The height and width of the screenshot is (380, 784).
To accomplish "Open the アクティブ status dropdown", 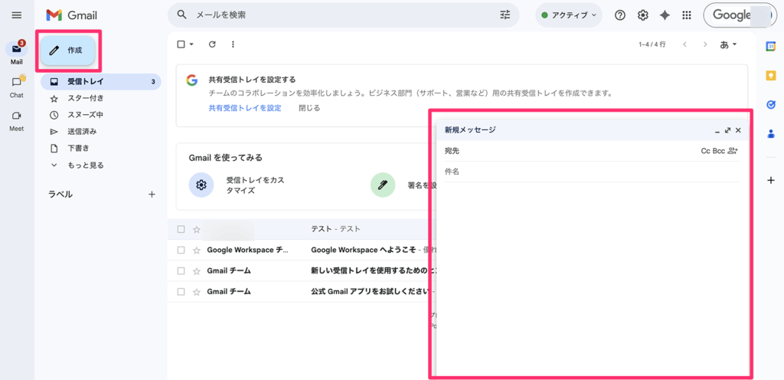I will (569, 15).
